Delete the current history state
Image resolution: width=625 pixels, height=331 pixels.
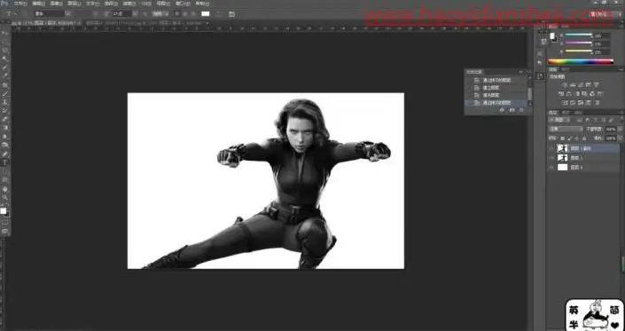[x=522, y=110]
